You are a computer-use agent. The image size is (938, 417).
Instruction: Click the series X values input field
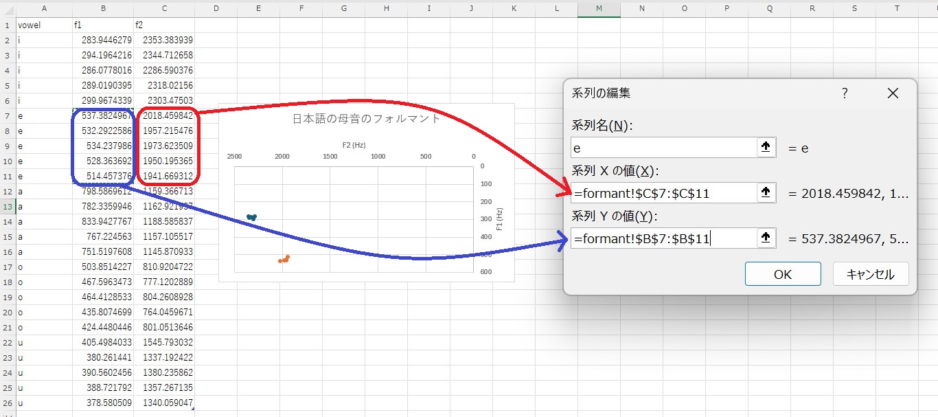pos(663,193)
